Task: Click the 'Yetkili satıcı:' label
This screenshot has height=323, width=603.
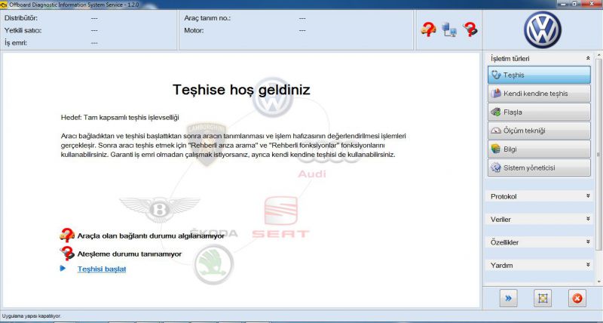Action: 23,30
